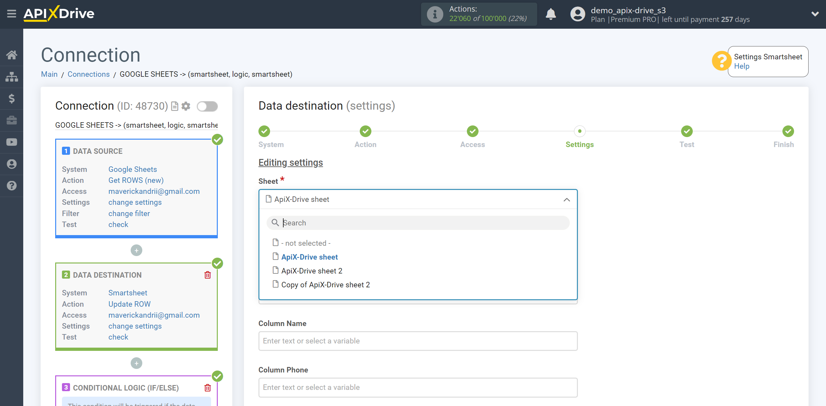Open the profile sidebar icon

tap(12, 164)
